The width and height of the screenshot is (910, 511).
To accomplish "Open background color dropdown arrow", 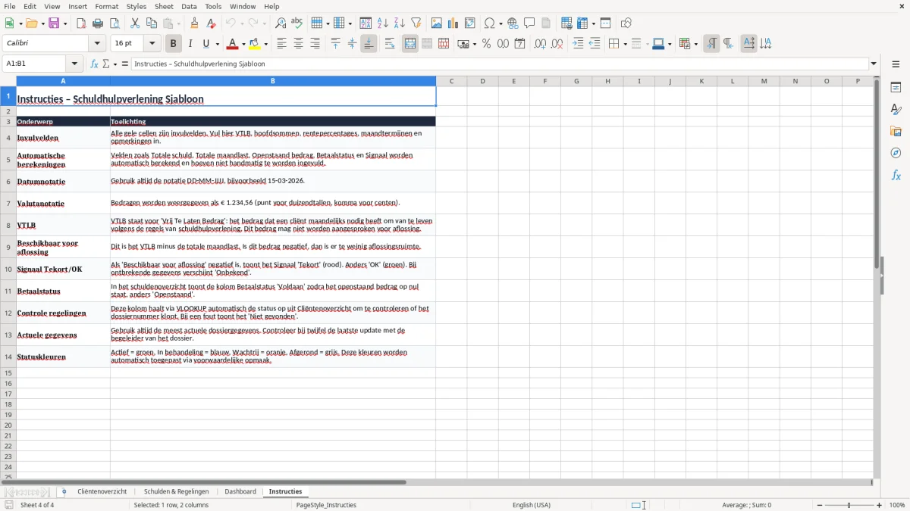I will coord(266,44).
